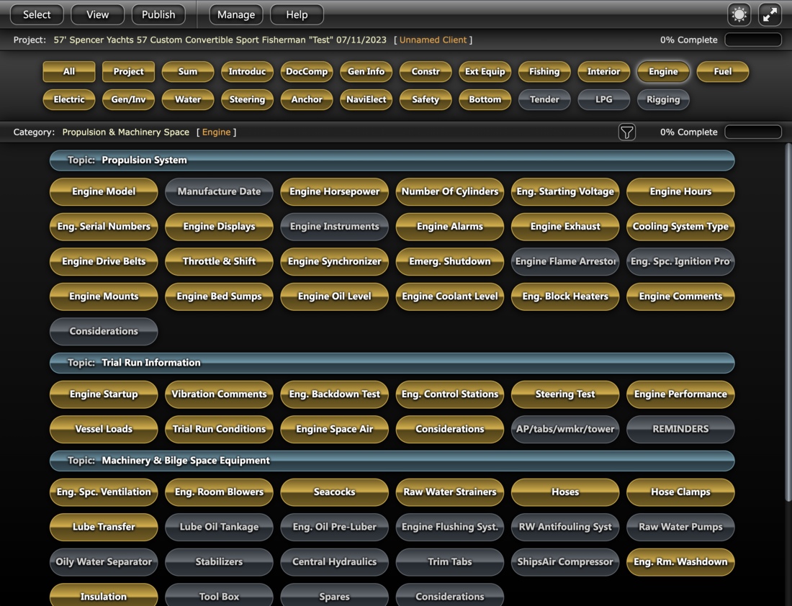This screenshot has height=606, width=792.
Task: Select the Raw Water Strainers button
Action: point(449,492)
